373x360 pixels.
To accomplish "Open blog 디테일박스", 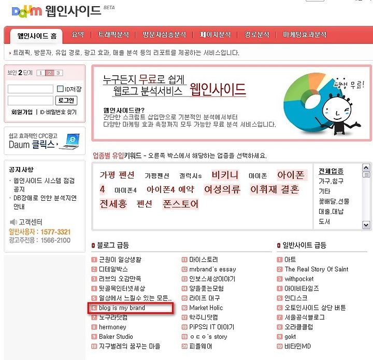I will pyautogui.click(x=113, y=269).
